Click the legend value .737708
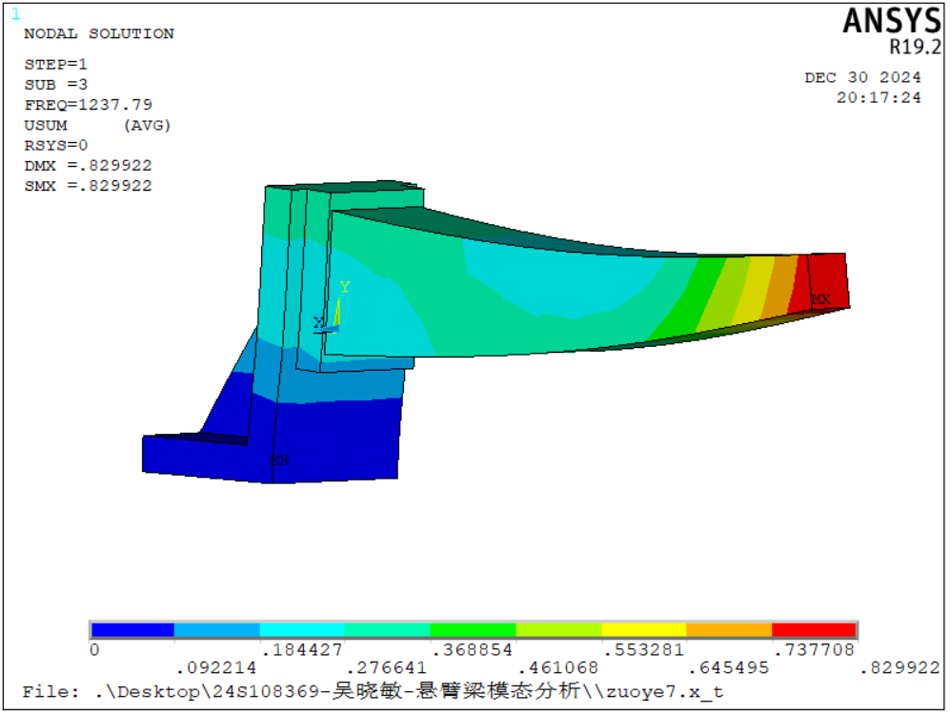 (815, 650)
